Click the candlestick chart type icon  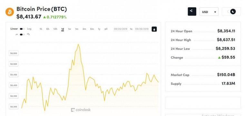28,34
